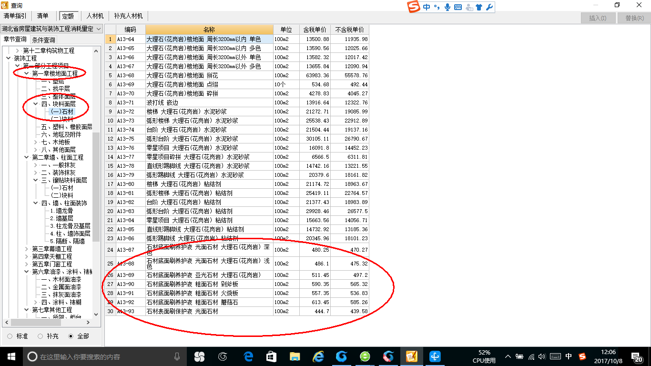Open the blue cross-arrow taskbar app
The height and width of the screenshot is (366, 651).
(x=435, y=356)
